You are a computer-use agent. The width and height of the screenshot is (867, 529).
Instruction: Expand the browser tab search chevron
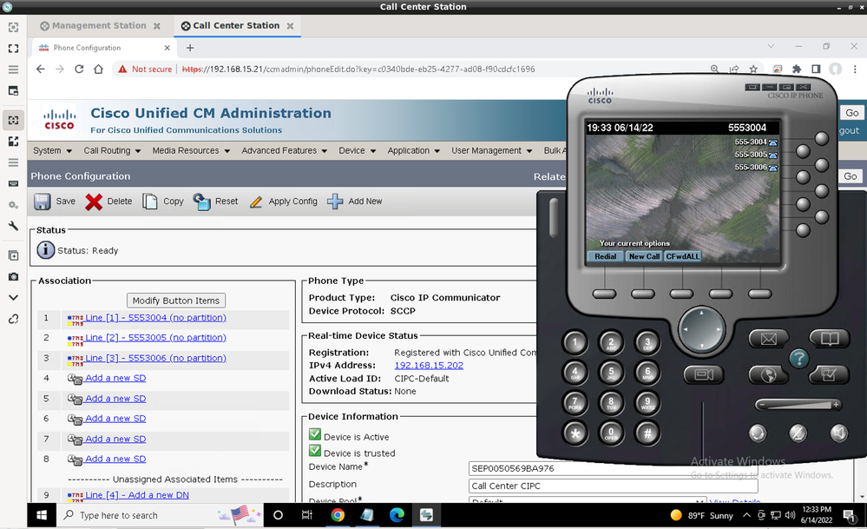[771, 47]
